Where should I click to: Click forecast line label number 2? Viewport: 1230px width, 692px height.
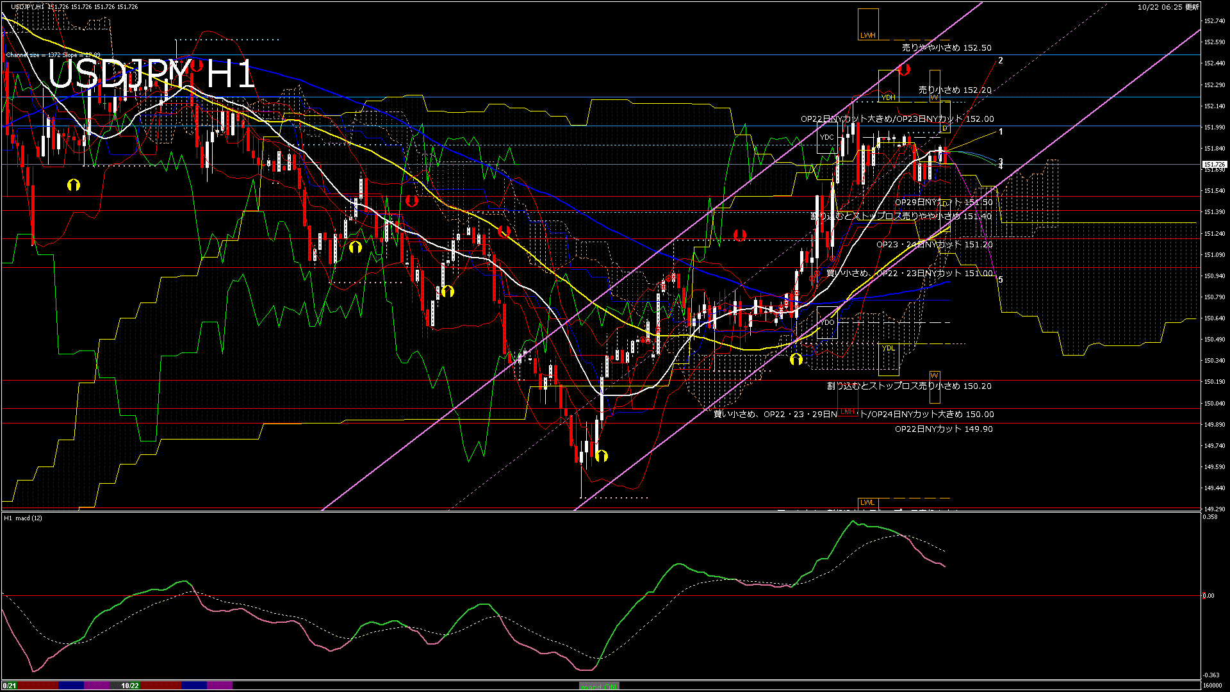1001,61
